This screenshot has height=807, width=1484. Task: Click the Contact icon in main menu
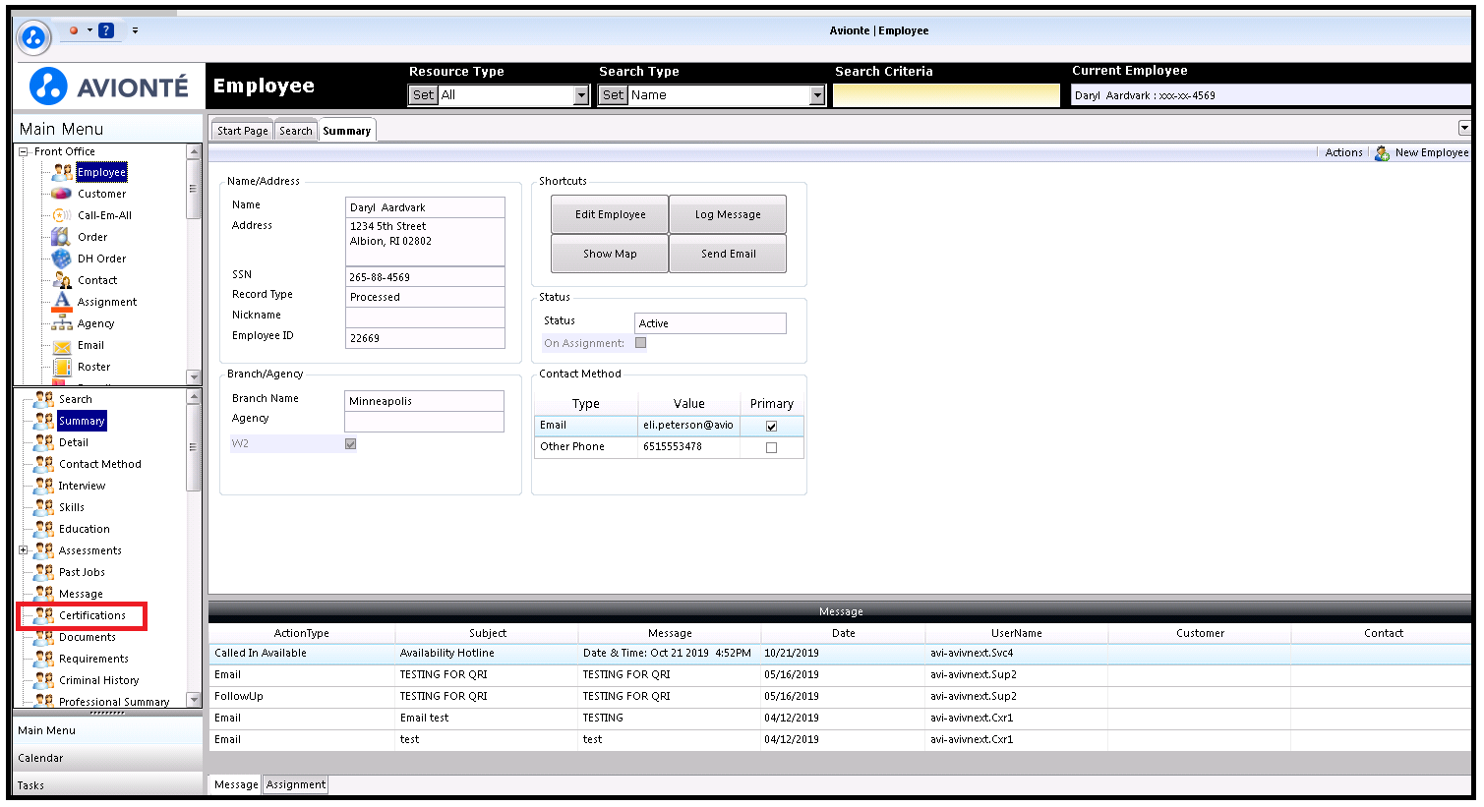coord(62,280)
